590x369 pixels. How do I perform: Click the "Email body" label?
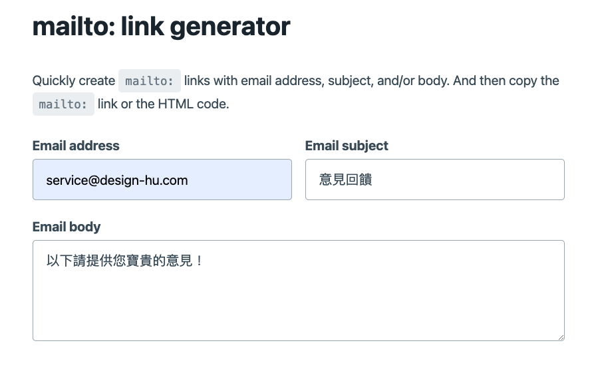tap(67, 227)
